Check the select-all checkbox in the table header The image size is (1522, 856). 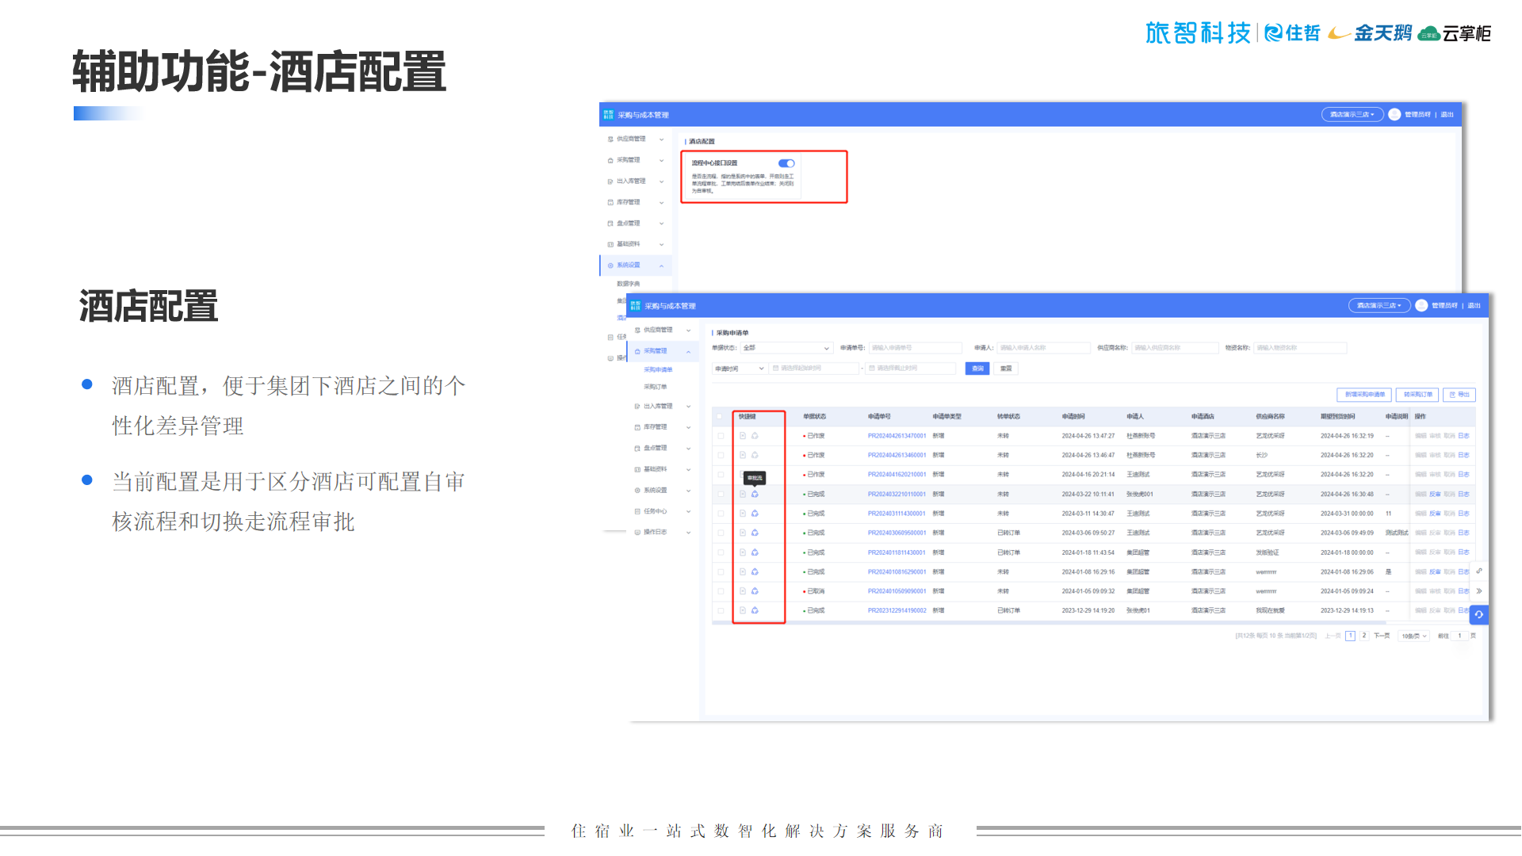point(720,416)
